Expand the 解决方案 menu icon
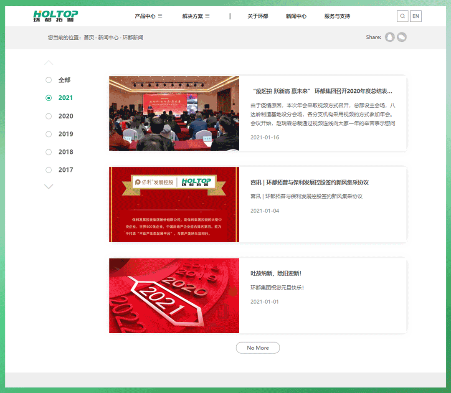The height and width of the screenshot is (393, 451). 208,16
